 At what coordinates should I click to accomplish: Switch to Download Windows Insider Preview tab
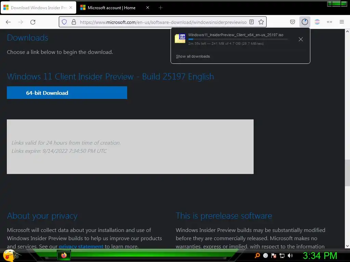point(38,8)
